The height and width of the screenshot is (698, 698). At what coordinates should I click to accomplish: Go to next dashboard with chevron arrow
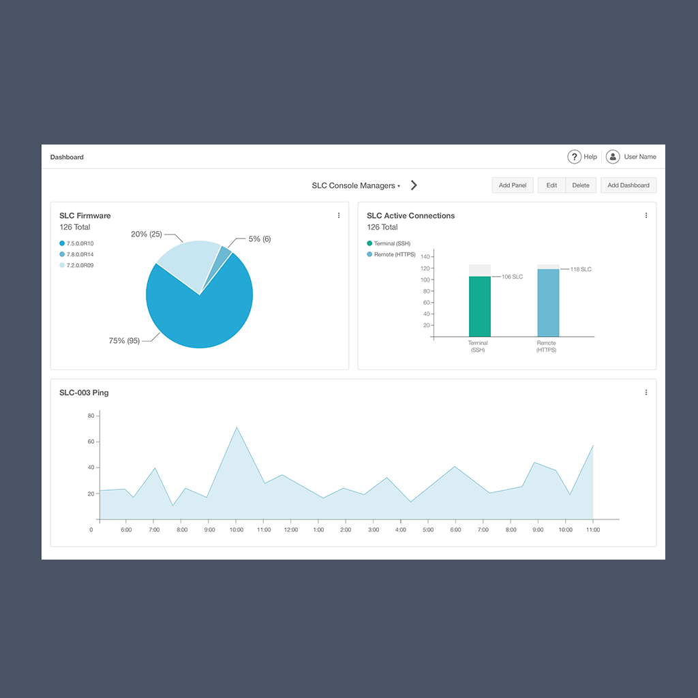click(414, 185)
